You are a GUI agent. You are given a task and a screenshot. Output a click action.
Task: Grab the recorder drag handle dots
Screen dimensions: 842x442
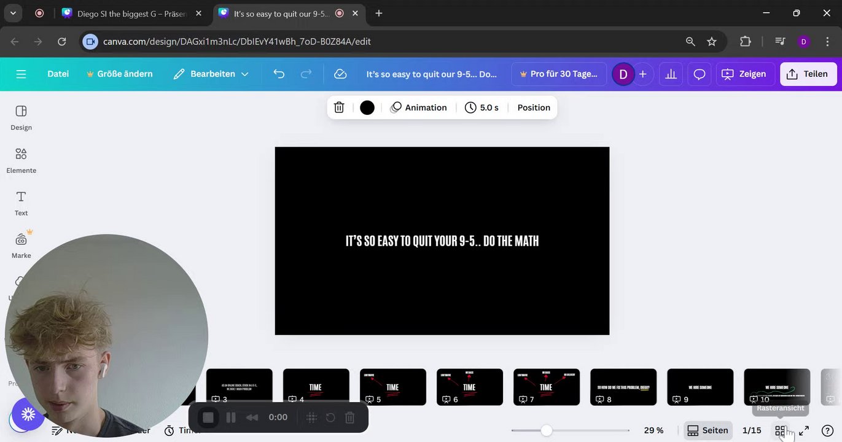311,417
